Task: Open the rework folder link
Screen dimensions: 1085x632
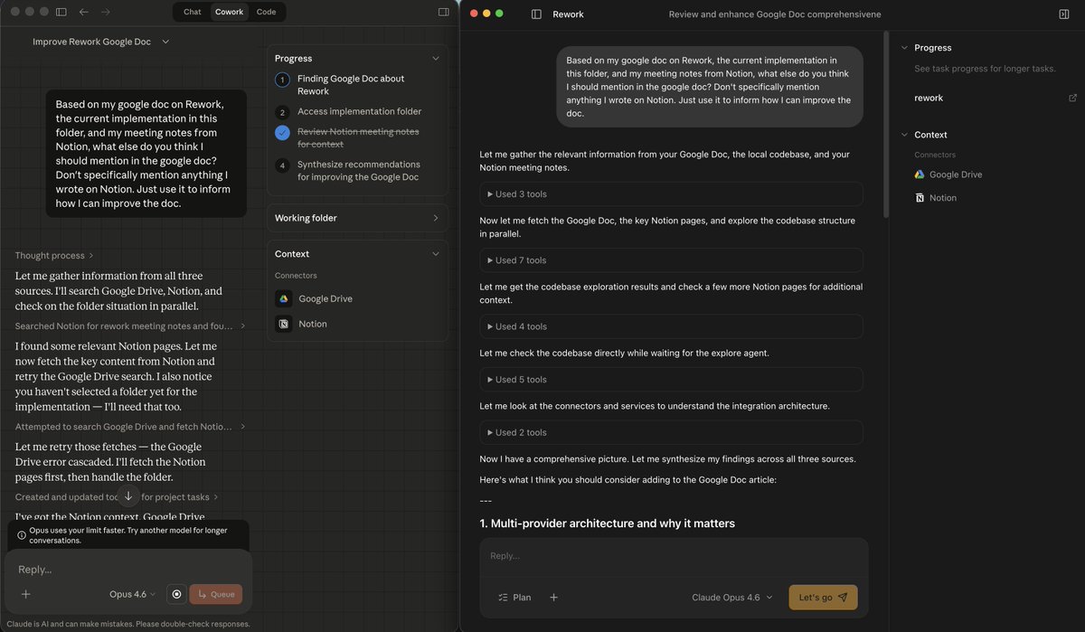Action: click(x=929, y=98)
